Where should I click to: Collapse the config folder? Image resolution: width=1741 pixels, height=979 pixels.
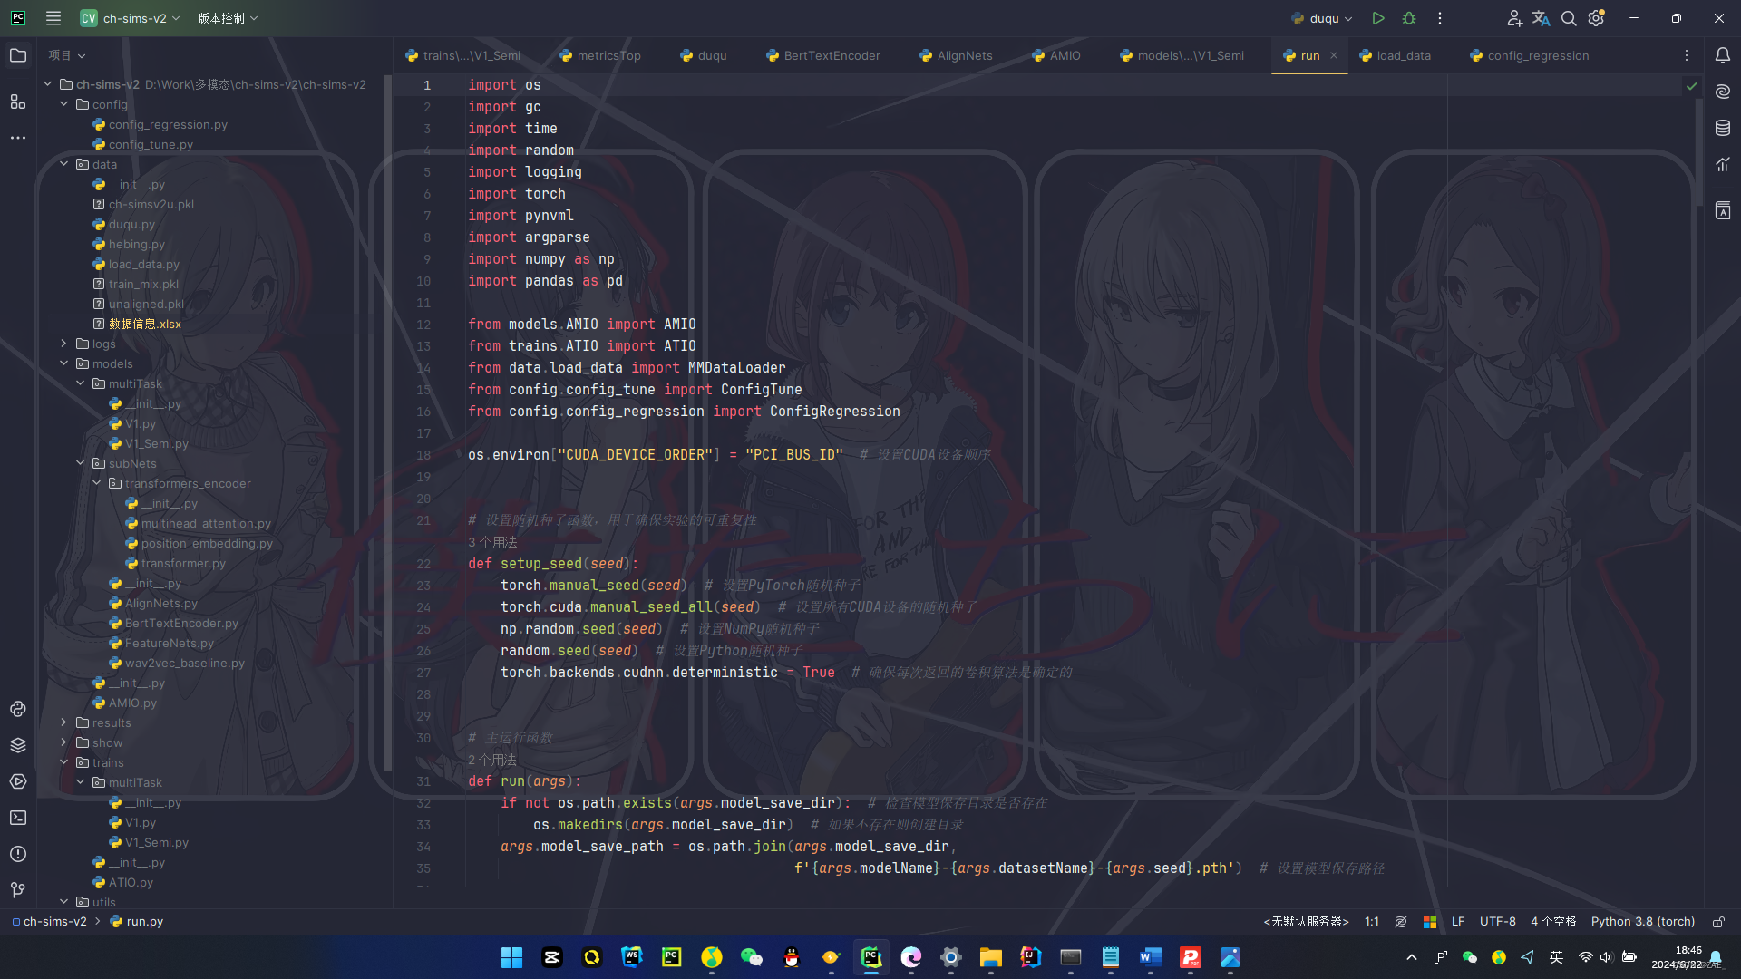click(64, 104)
